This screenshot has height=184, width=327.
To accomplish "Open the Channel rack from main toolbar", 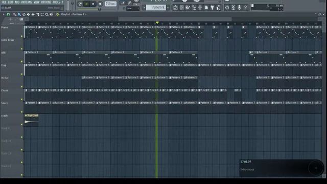I will [182, 8].
